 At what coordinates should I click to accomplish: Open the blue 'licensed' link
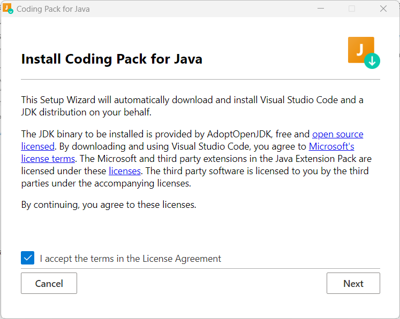pyautogui.click(x=38, y=146)
